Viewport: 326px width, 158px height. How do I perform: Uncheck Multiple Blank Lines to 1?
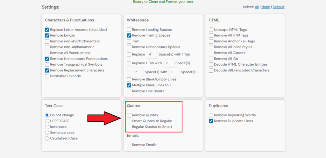click(x=129, y=85)
